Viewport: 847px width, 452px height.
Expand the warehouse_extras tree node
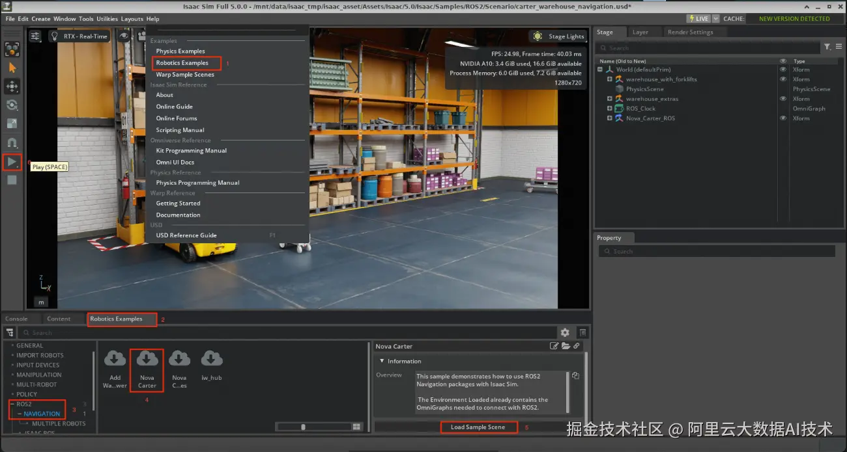coord(610,99)
